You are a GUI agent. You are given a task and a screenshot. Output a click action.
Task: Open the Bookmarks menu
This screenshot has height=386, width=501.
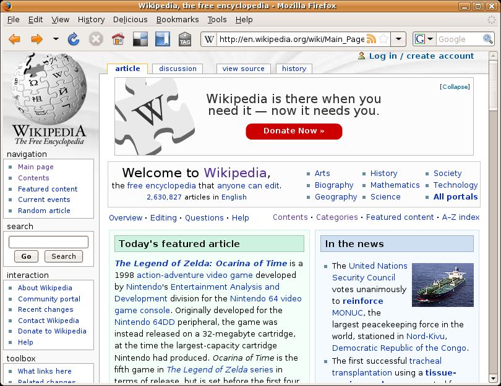[x=178, y=19]
